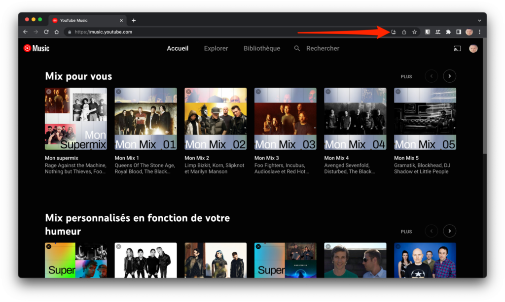Image resolution: width=505 pixels, height=302 pixels.
Task: Open the Mon Mix 05 thumbnail
Action: coord(425,119)
